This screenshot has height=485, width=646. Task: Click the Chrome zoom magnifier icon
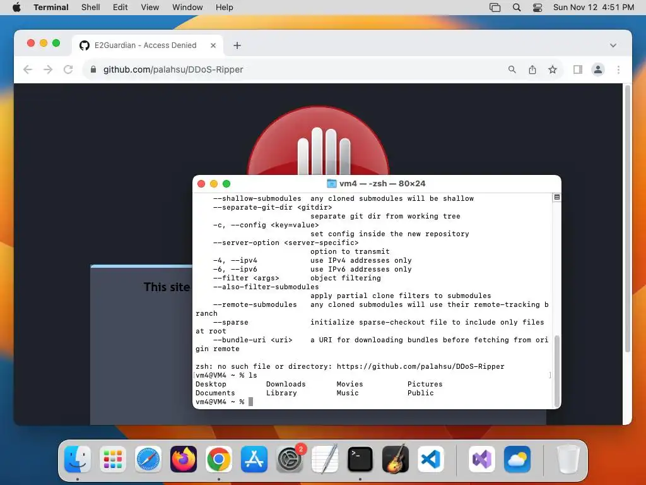[512, 69]
